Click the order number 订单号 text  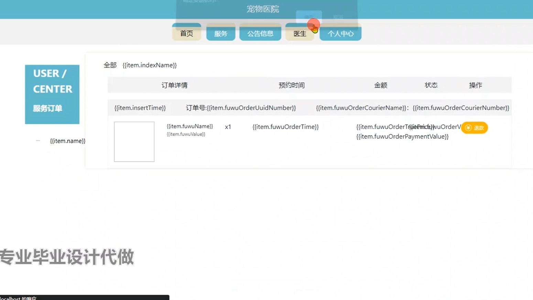tap(241, 108)
